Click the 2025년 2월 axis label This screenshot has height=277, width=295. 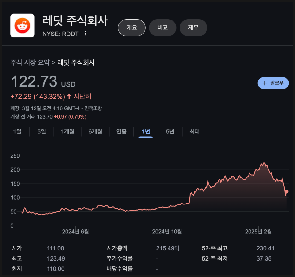[x=258, y=232]
